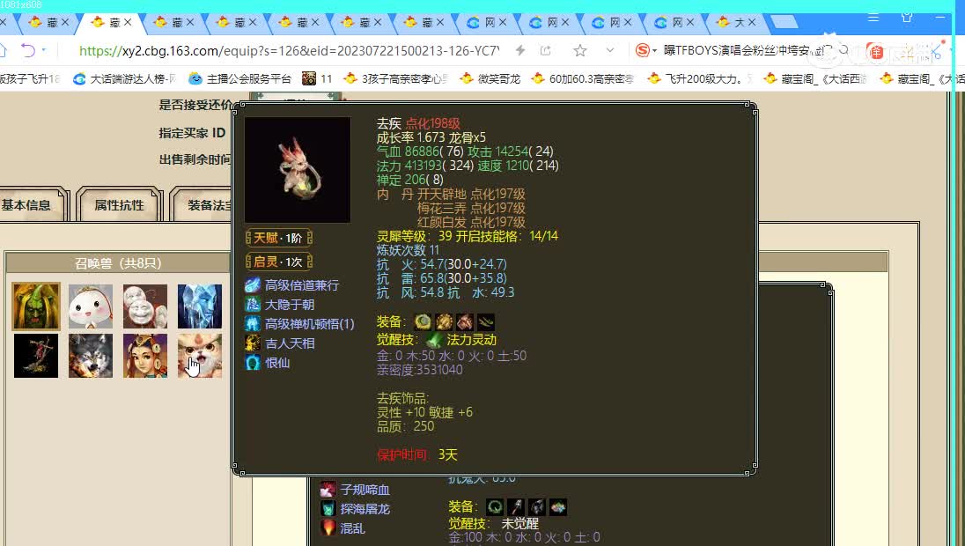The image size is (965, 546).
Task: Click the 吉人天相 skill icon
Action: coord(253,343)
